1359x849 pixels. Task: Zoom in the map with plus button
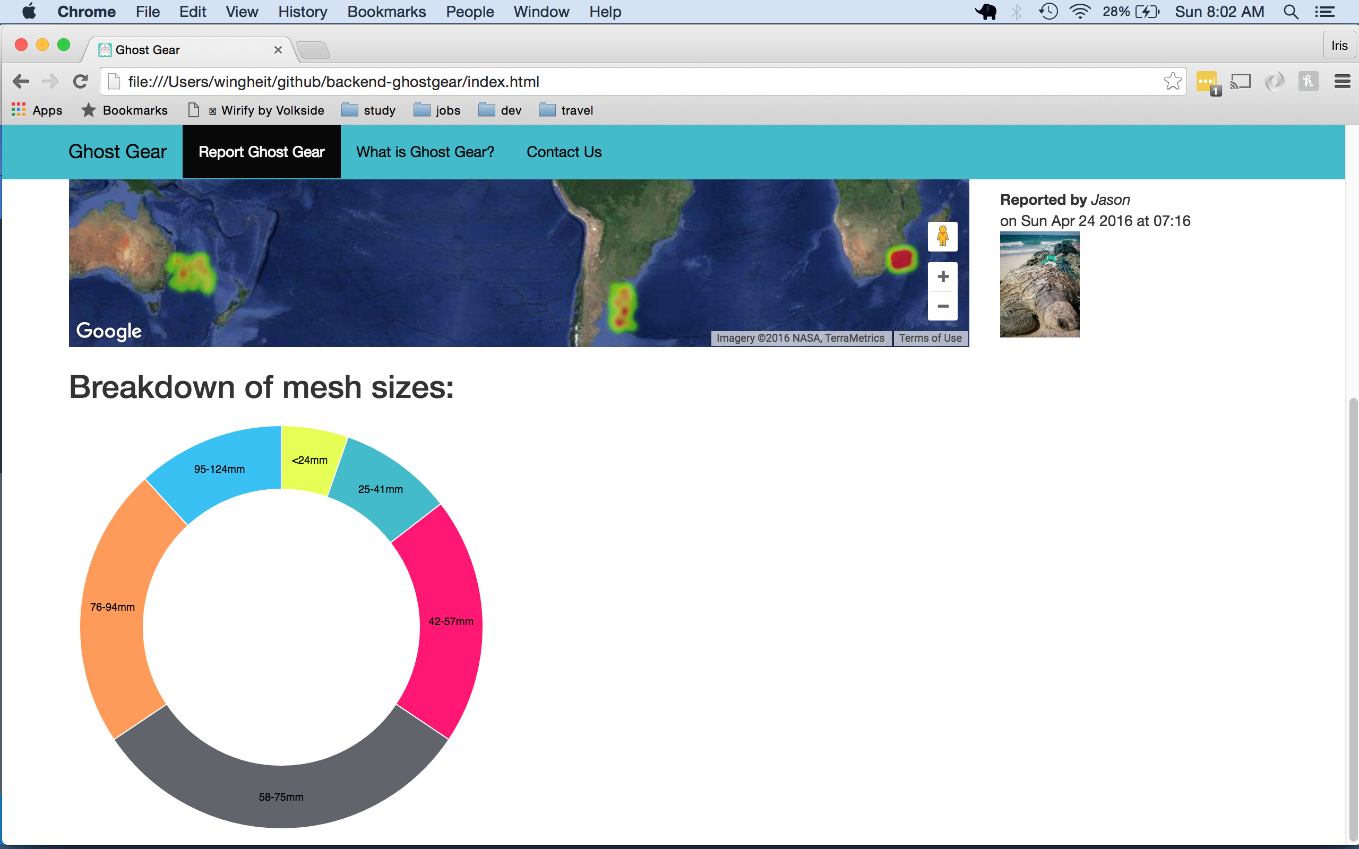pyautogui.click(x=943, y=277)
